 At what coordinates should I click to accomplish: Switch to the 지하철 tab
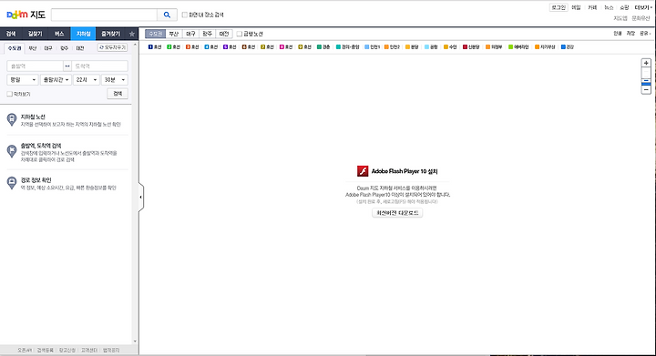tap(83, 34)
